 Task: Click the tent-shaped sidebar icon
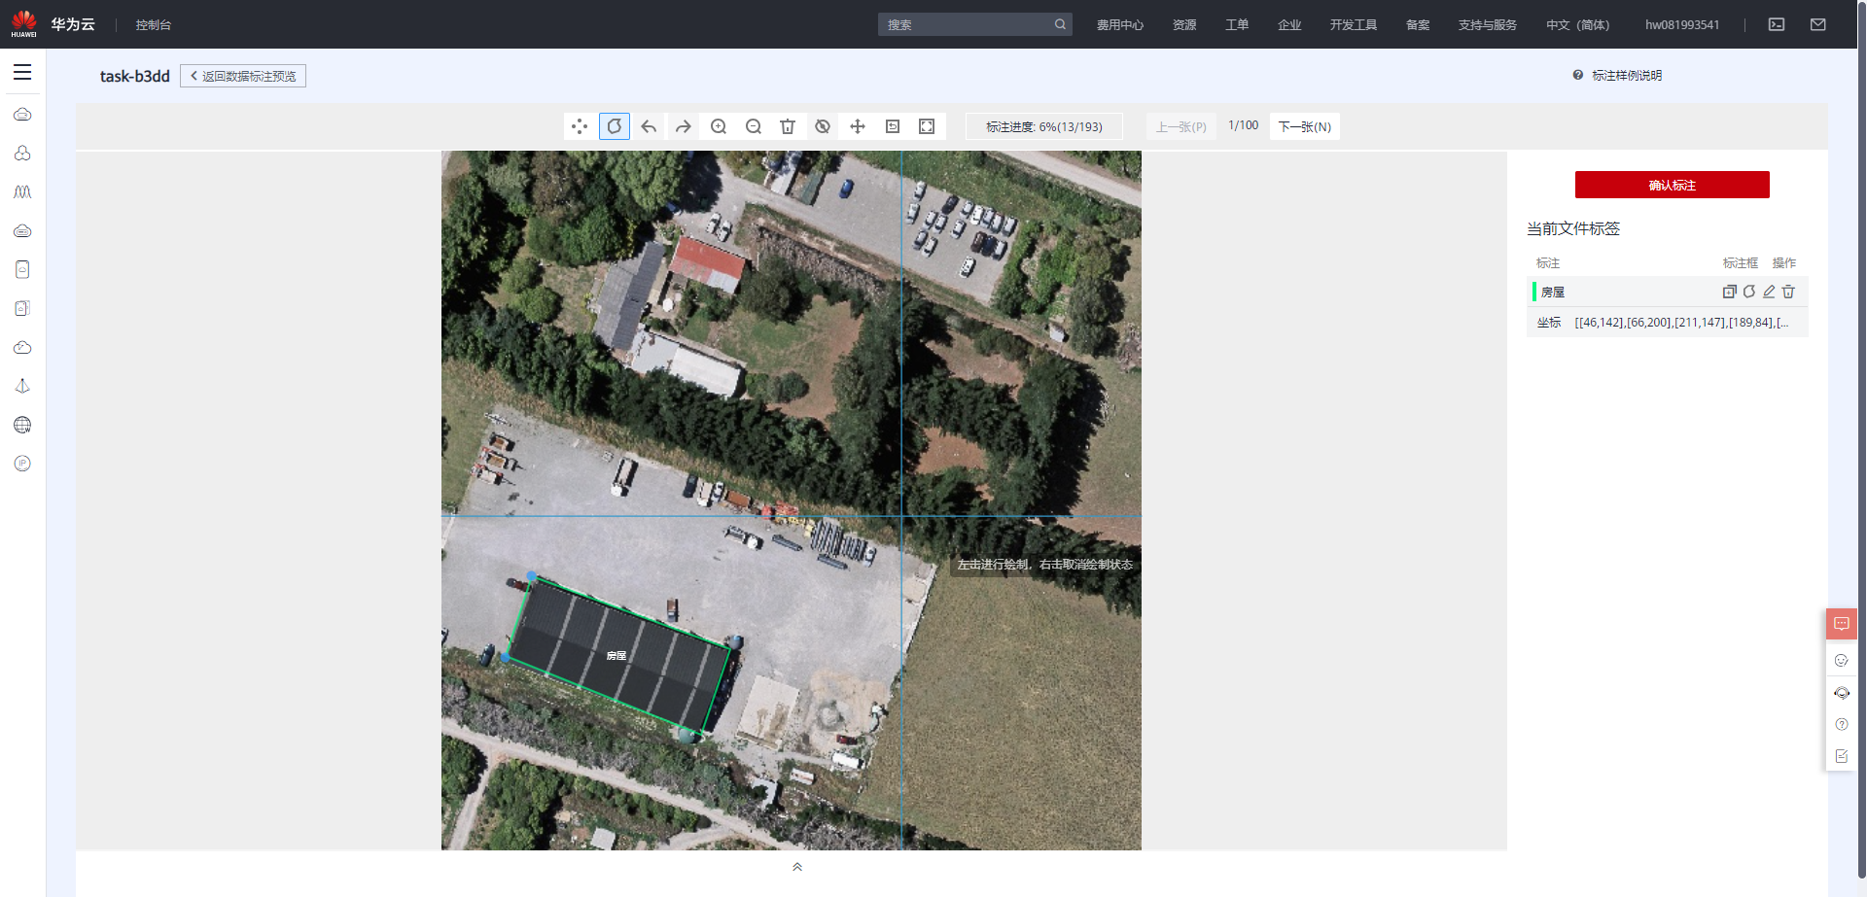pyautogui.click(x=22, y=386)
